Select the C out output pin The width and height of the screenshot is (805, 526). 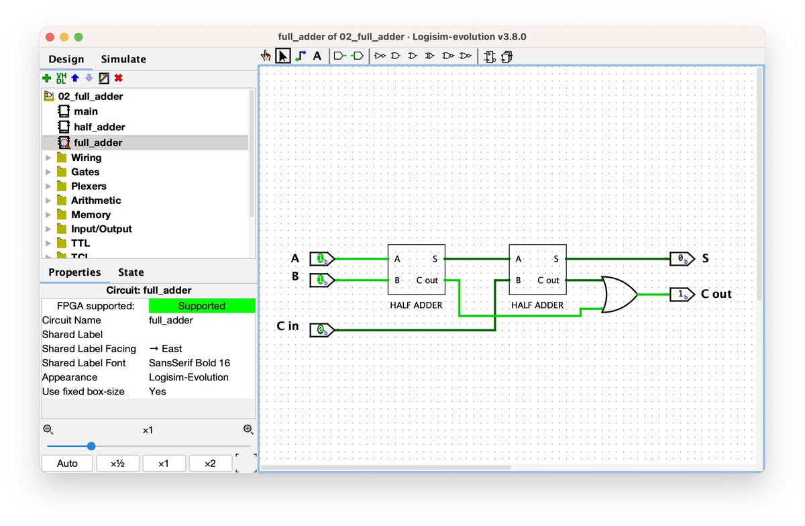682,294
